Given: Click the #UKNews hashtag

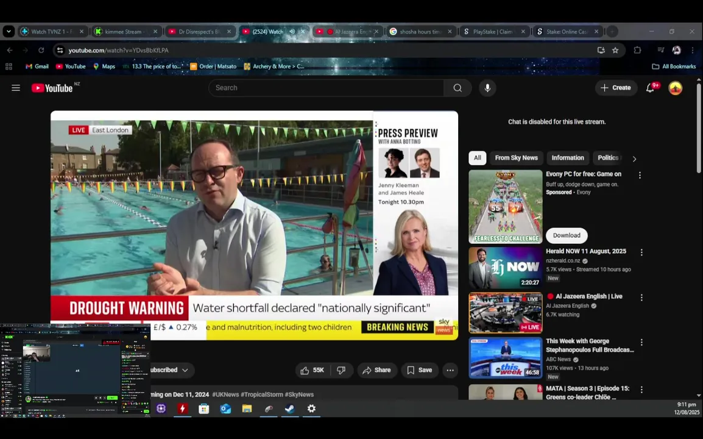Looking at the screenshot, I should click(x=225, y=394).
